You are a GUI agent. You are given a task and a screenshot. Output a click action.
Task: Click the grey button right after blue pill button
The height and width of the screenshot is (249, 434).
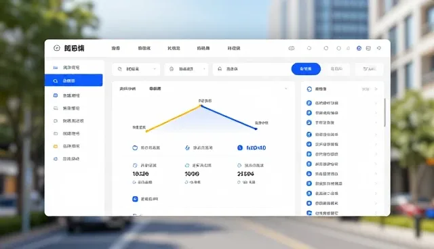336,69
